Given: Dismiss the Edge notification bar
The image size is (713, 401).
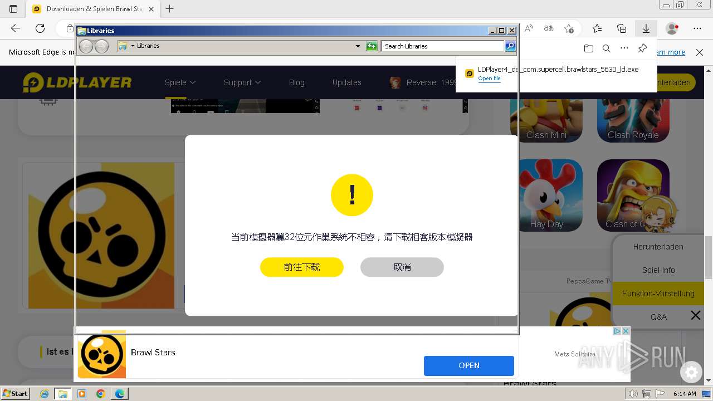Looking at the screenshot, I should (x=700, y=52).
